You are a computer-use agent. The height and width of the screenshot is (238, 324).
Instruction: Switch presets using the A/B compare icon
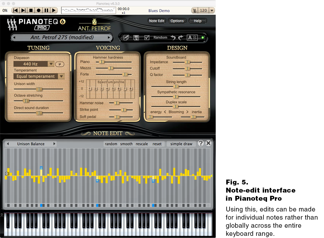(x=192, y=37)
